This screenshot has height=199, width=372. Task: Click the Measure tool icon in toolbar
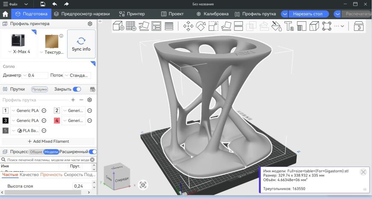pos(327,26)
